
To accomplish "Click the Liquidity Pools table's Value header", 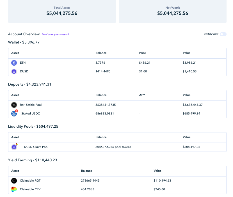I will [x=186, y=137].
